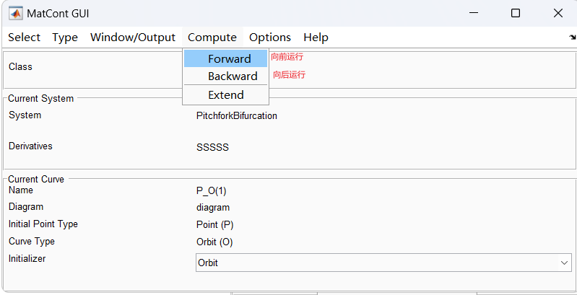The height and width of the screenshot is (295, 577).
Task: Click the PitchforkBifurcation system name
Action: point(237,115)
